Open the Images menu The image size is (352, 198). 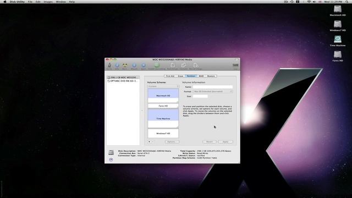(x=48, y=2)
